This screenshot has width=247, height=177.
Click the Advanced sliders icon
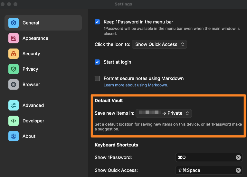coord(14,105)
